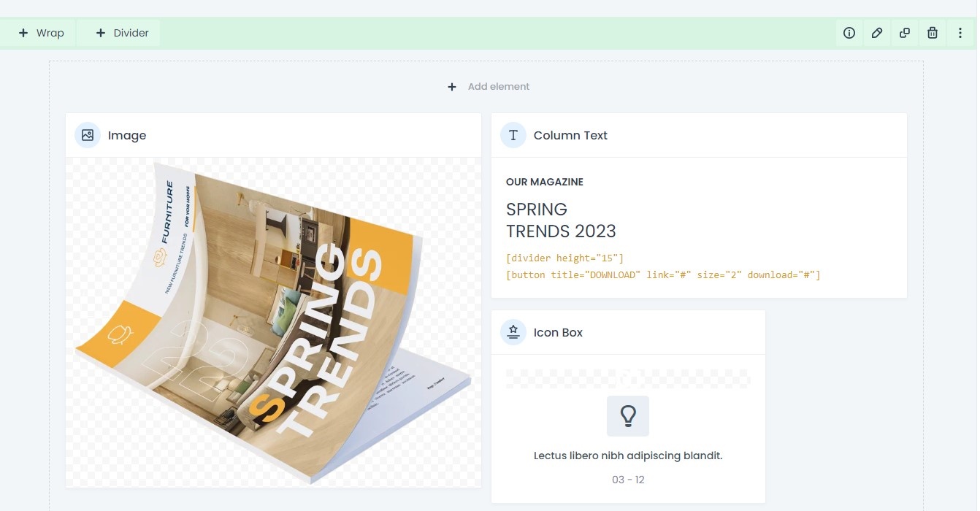Duplicate the section with the clone icon

(904, 33)
